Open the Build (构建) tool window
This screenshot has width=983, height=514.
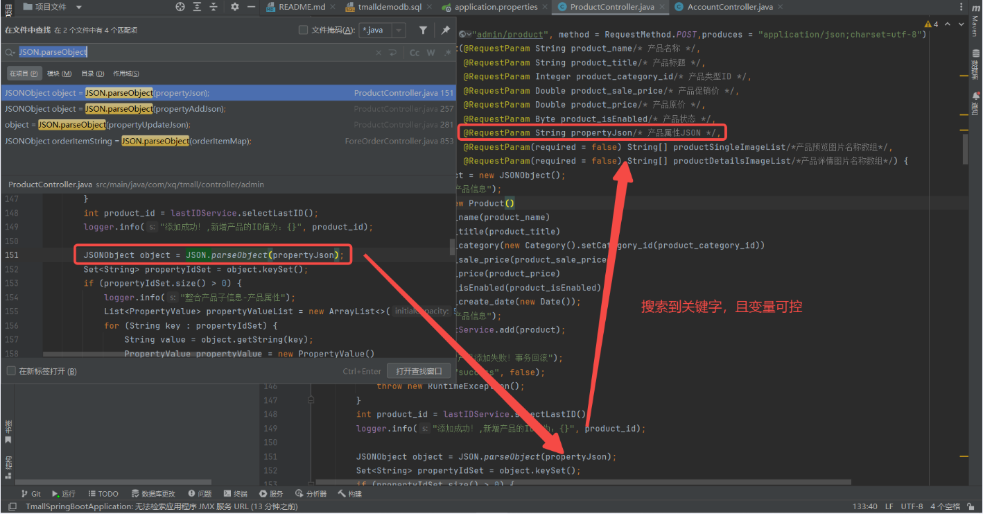pos(350,494)
